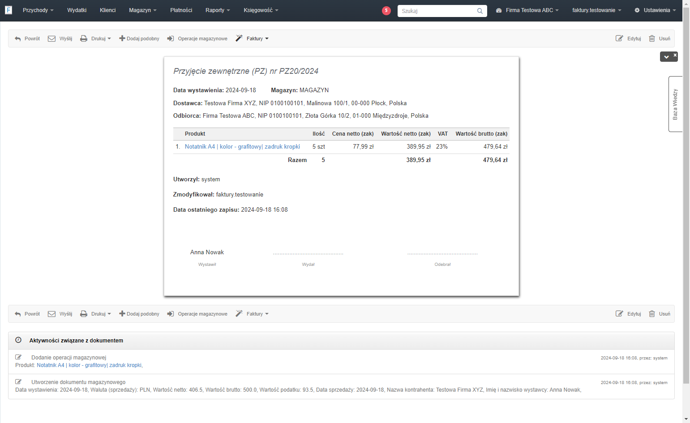Image resolution: width=690 pixels, height=423 pixels.
Task: Click the top Dodaj podobny plus icon
Action: coord(122,38)
